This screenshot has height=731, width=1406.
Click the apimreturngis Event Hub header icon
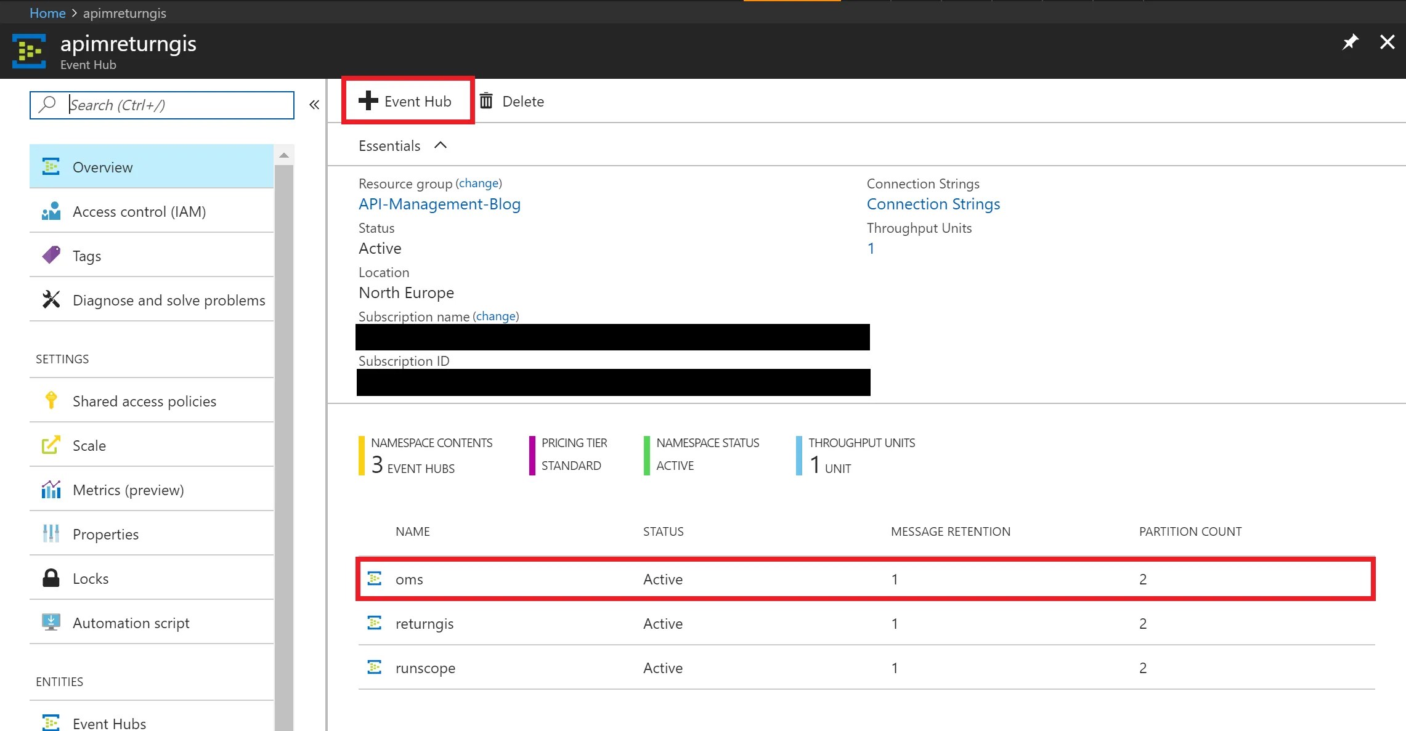coord(29,51)
